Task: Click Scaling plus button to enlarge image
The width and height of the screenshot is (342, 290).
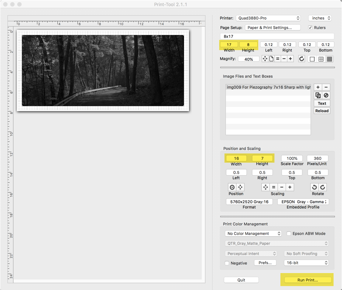Action: coord(290,187)
